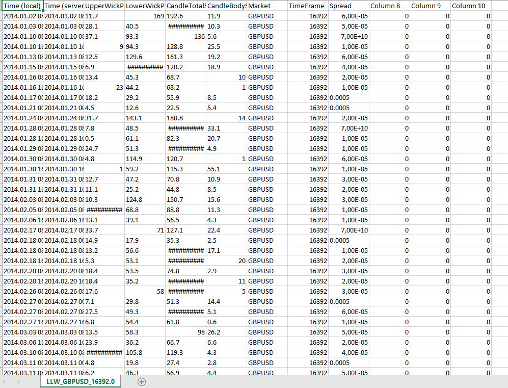
Task: Click the cell with value 128.8
Action: click(186, 47)
